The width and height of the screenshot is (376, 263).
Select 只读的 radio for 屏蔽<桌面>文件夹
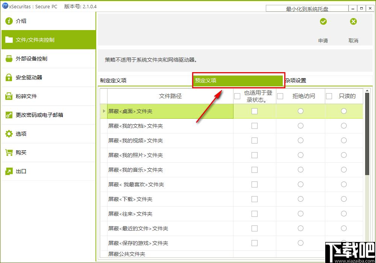[344, 111]
